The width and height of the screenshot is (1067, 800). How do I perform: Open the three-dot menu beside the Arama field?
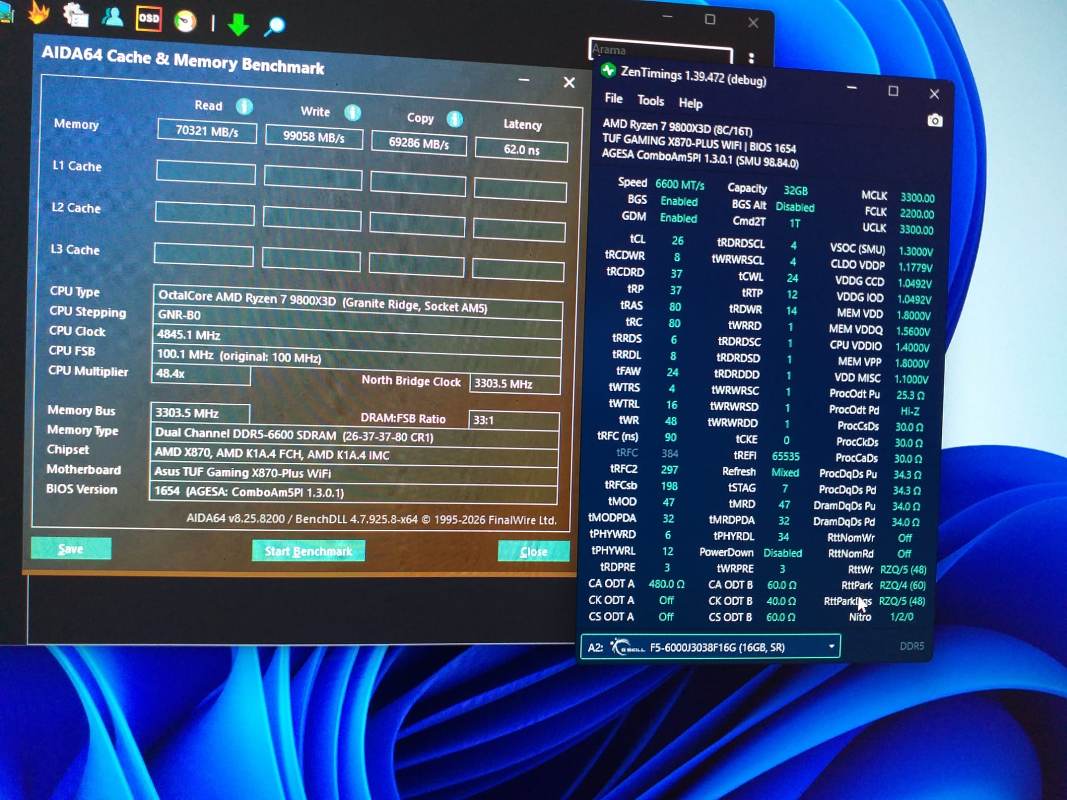coord(751,58)
